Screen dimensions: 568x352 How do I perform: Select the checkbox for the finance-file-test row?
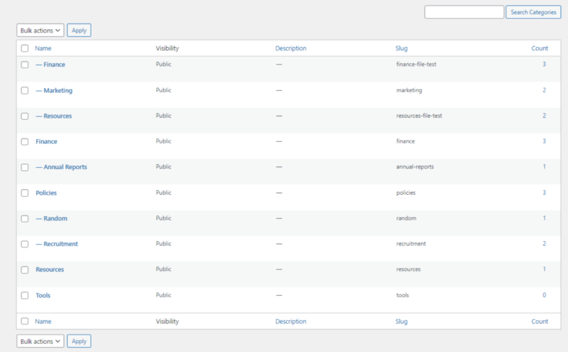click(x=25, y=64)
